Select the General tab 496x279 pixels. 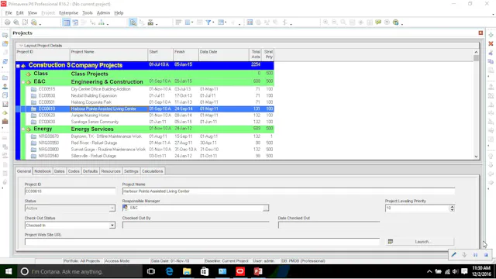24,171
